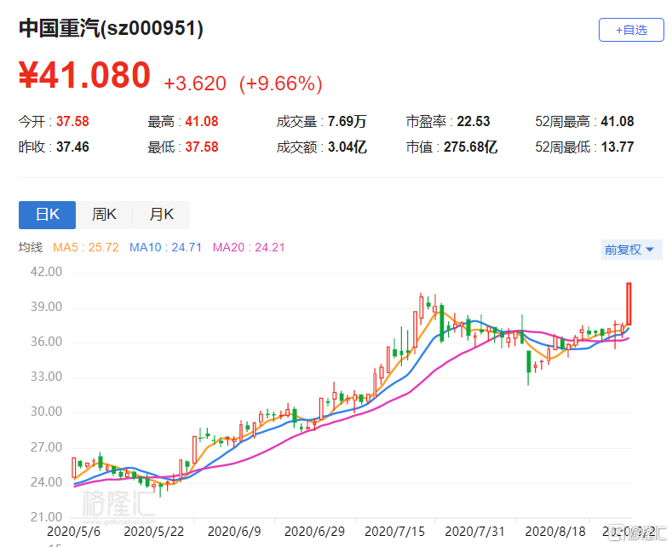
Task: Click the 成交量 value 7.69万
Action: tap(347, 121)
